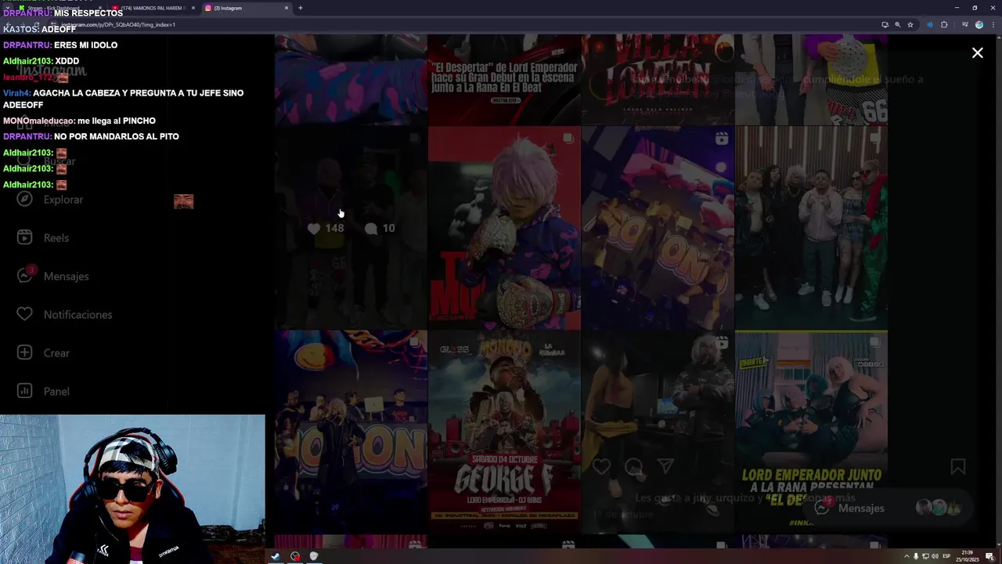This screenshot has height=564, width=1002.
Task: Open a new browser tab
Action: point(301,8)
